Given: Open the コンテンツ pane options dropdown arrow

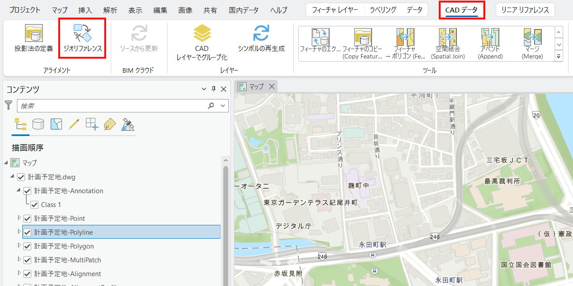Looking at the screenshot, I should coord(204,90).
